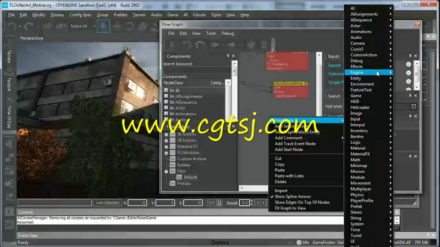Open the Select All dropdown
The height and width of the screenshot is (247, 440).
pos(94,26)
